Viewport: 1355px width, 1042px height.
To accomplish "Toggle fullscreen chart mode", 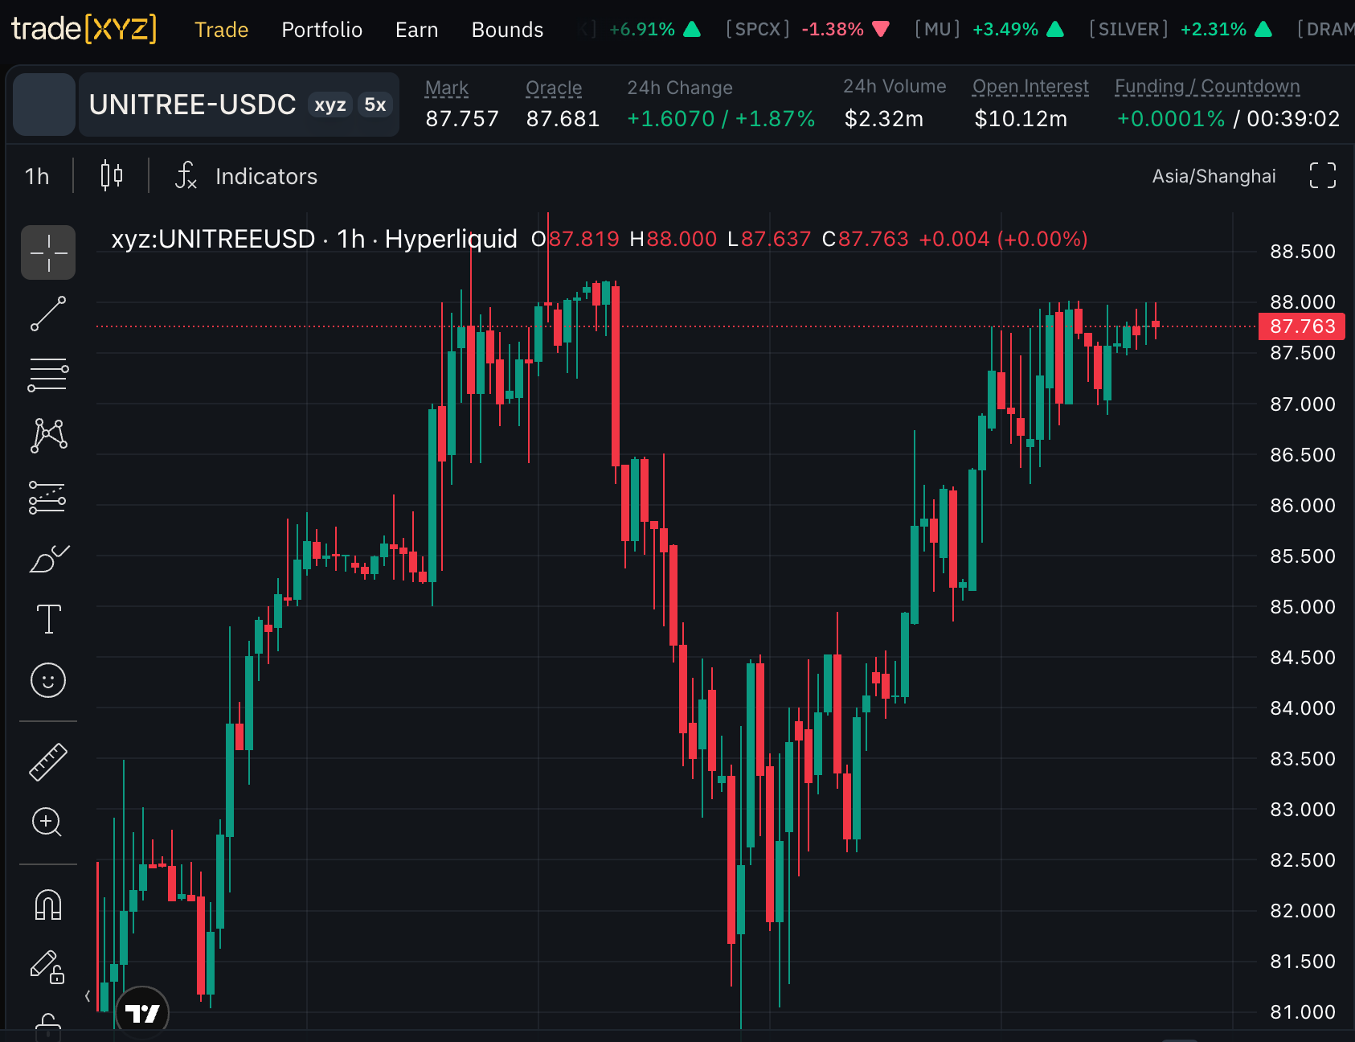I will (1322, 175).
